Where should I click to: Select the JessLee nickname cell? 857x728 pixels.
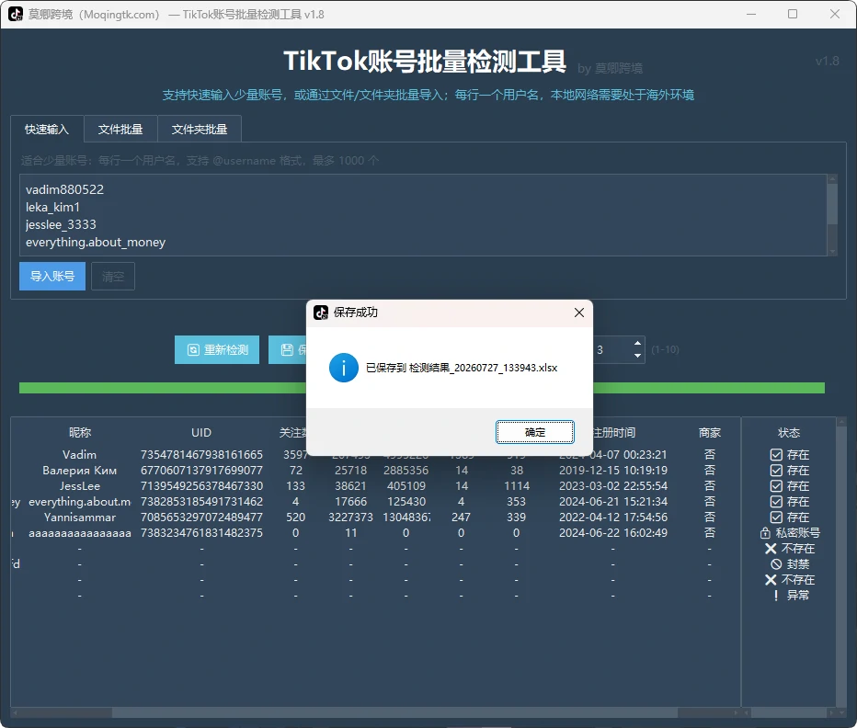pyautogui.click(x=80, y=486)
